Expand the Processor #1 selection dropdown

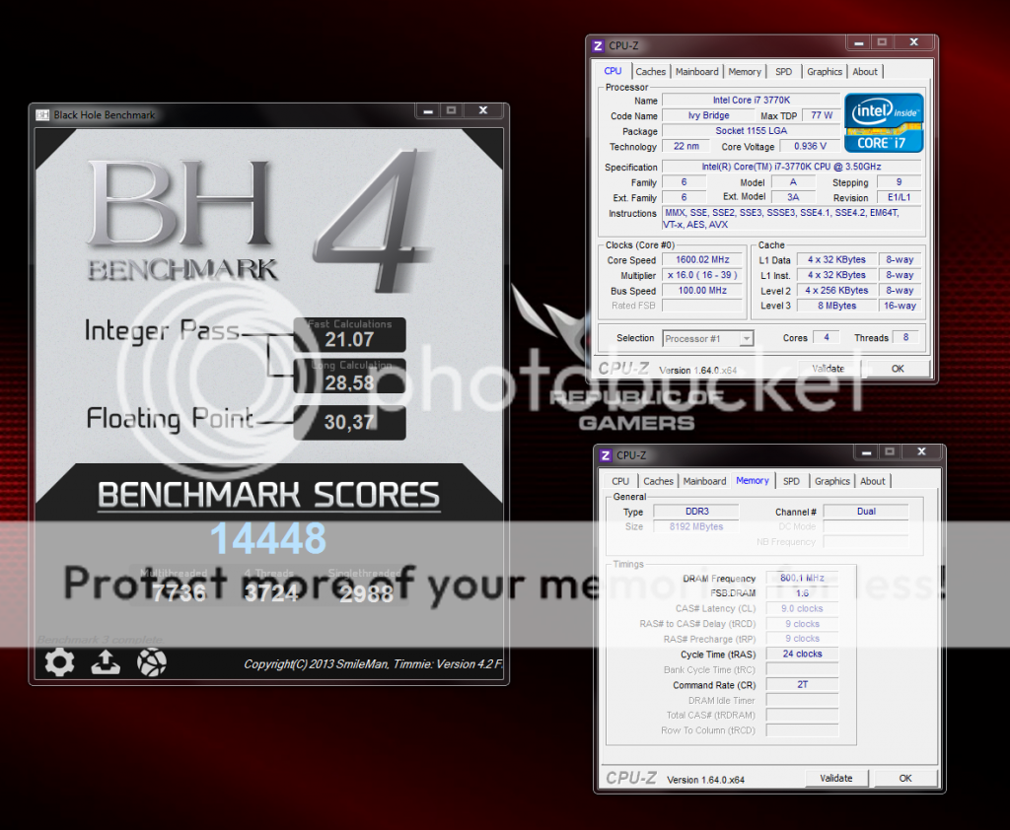tap(746, 338)
